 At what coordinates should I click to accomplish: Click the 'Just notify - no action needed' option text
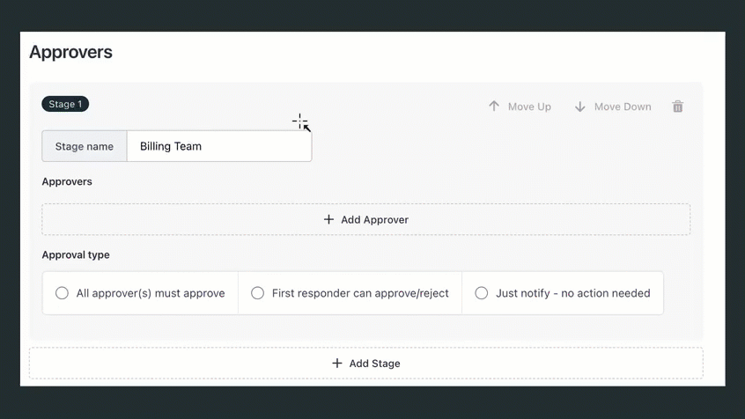click(x=572, y=293)
